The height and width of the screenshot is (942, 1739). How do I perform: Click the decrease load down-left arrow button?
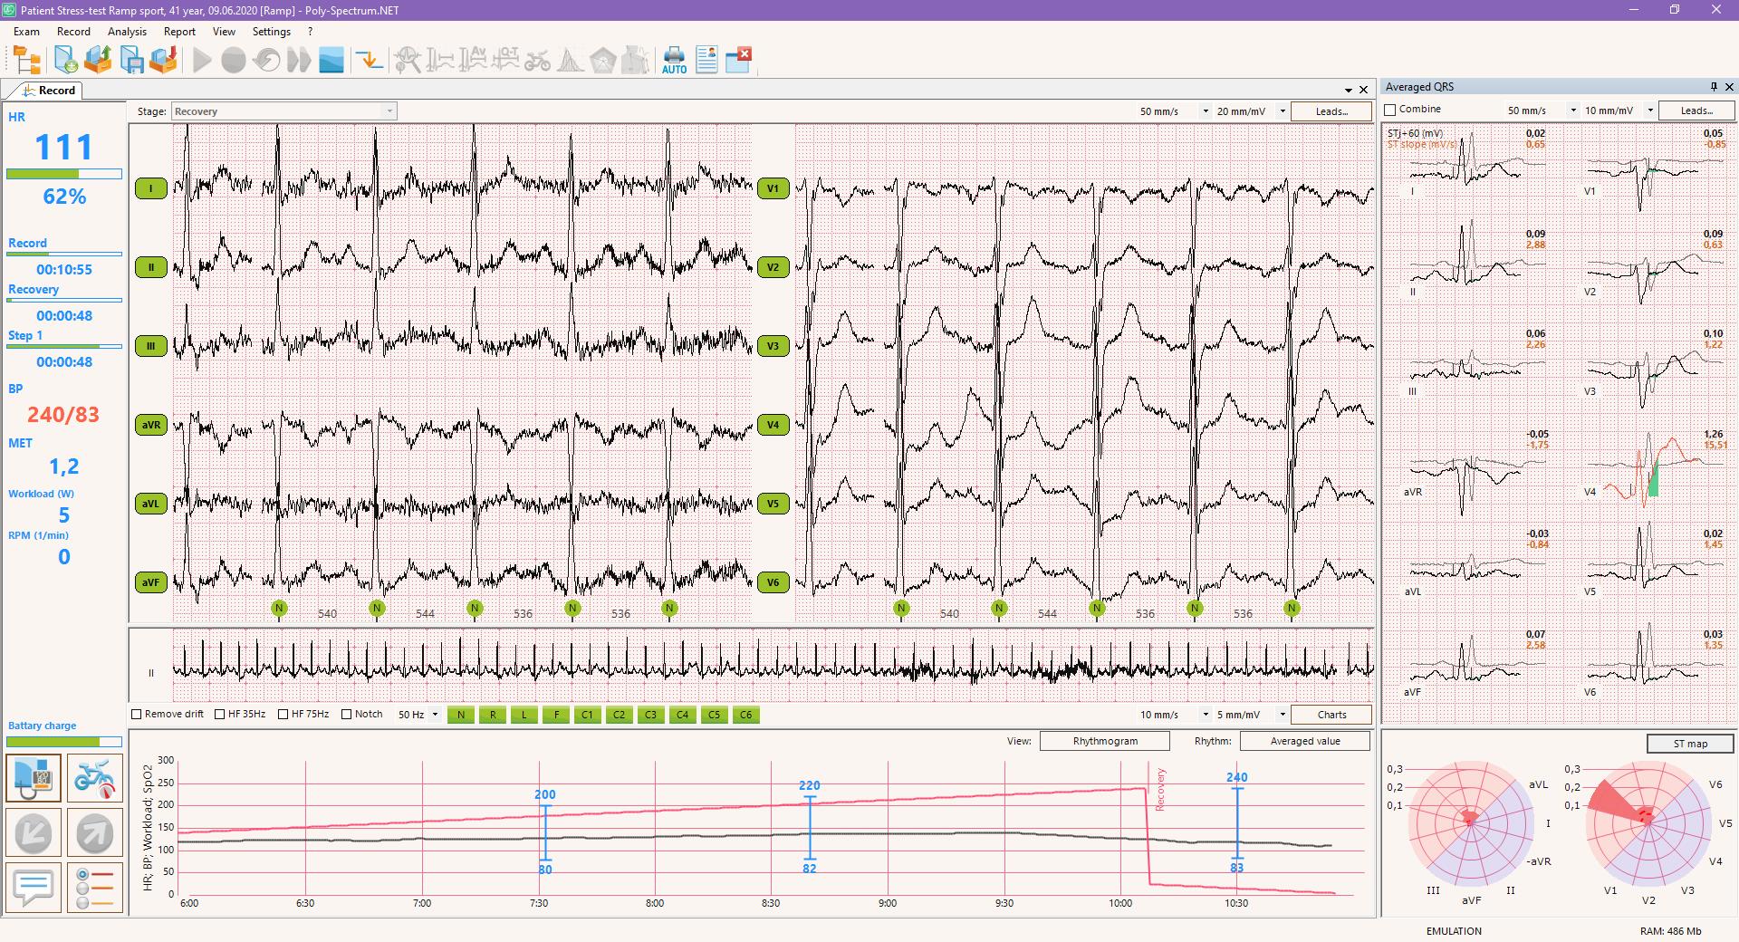pos(34,832)
